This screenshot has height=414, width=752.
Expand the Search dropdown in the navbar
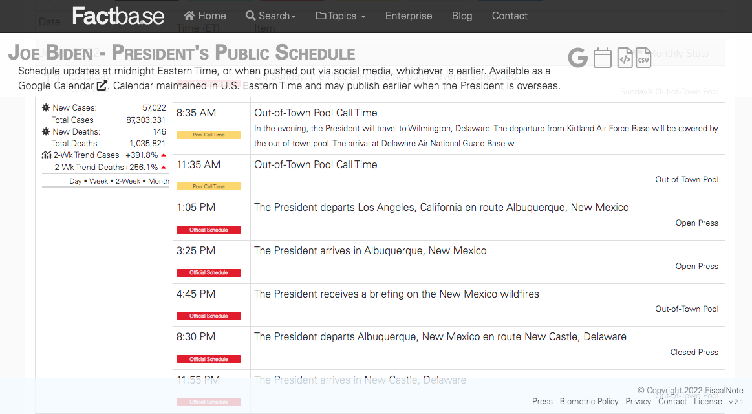(x=270, y=16)
